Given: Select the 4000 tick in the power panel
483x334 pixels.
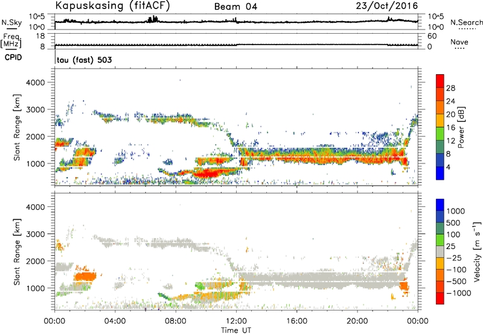Looking at the screenshot, I should click(x=36, y=83).
